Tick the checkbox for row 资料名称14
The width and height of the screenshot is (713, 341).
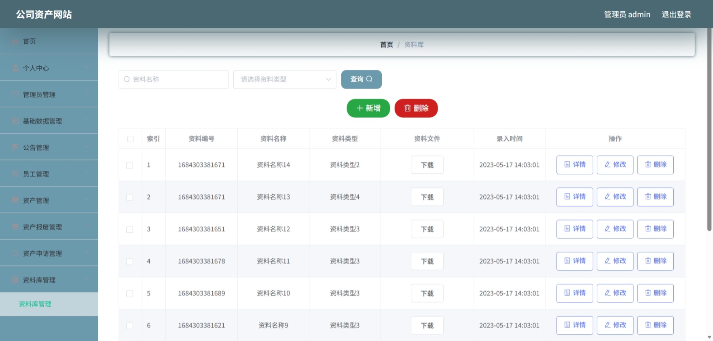tap(129, 165)
